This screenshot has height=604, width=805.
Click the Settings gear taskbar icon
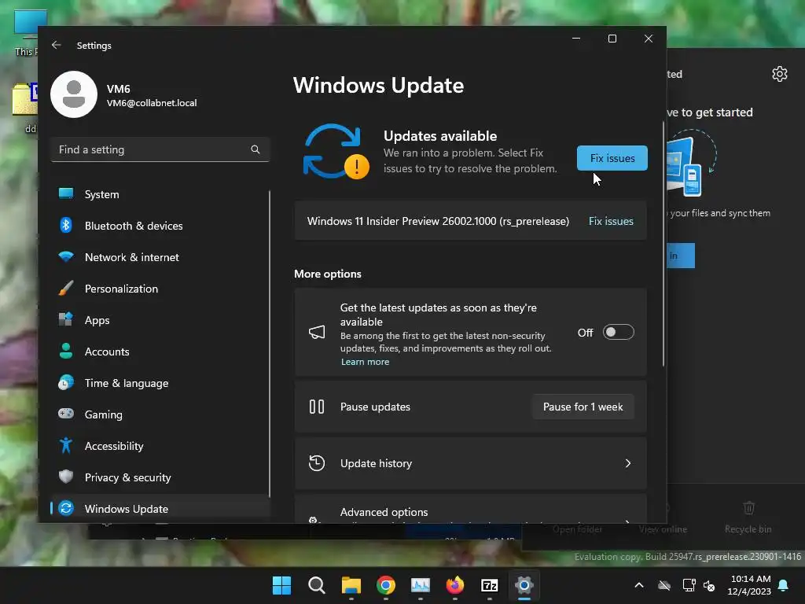524,585
